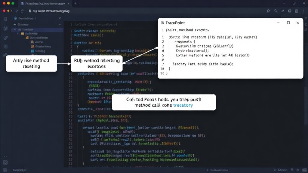Click the list icon at the status bar's left end
The height and width of the screenshot is (173, 308).
click(x=5, y=170)
